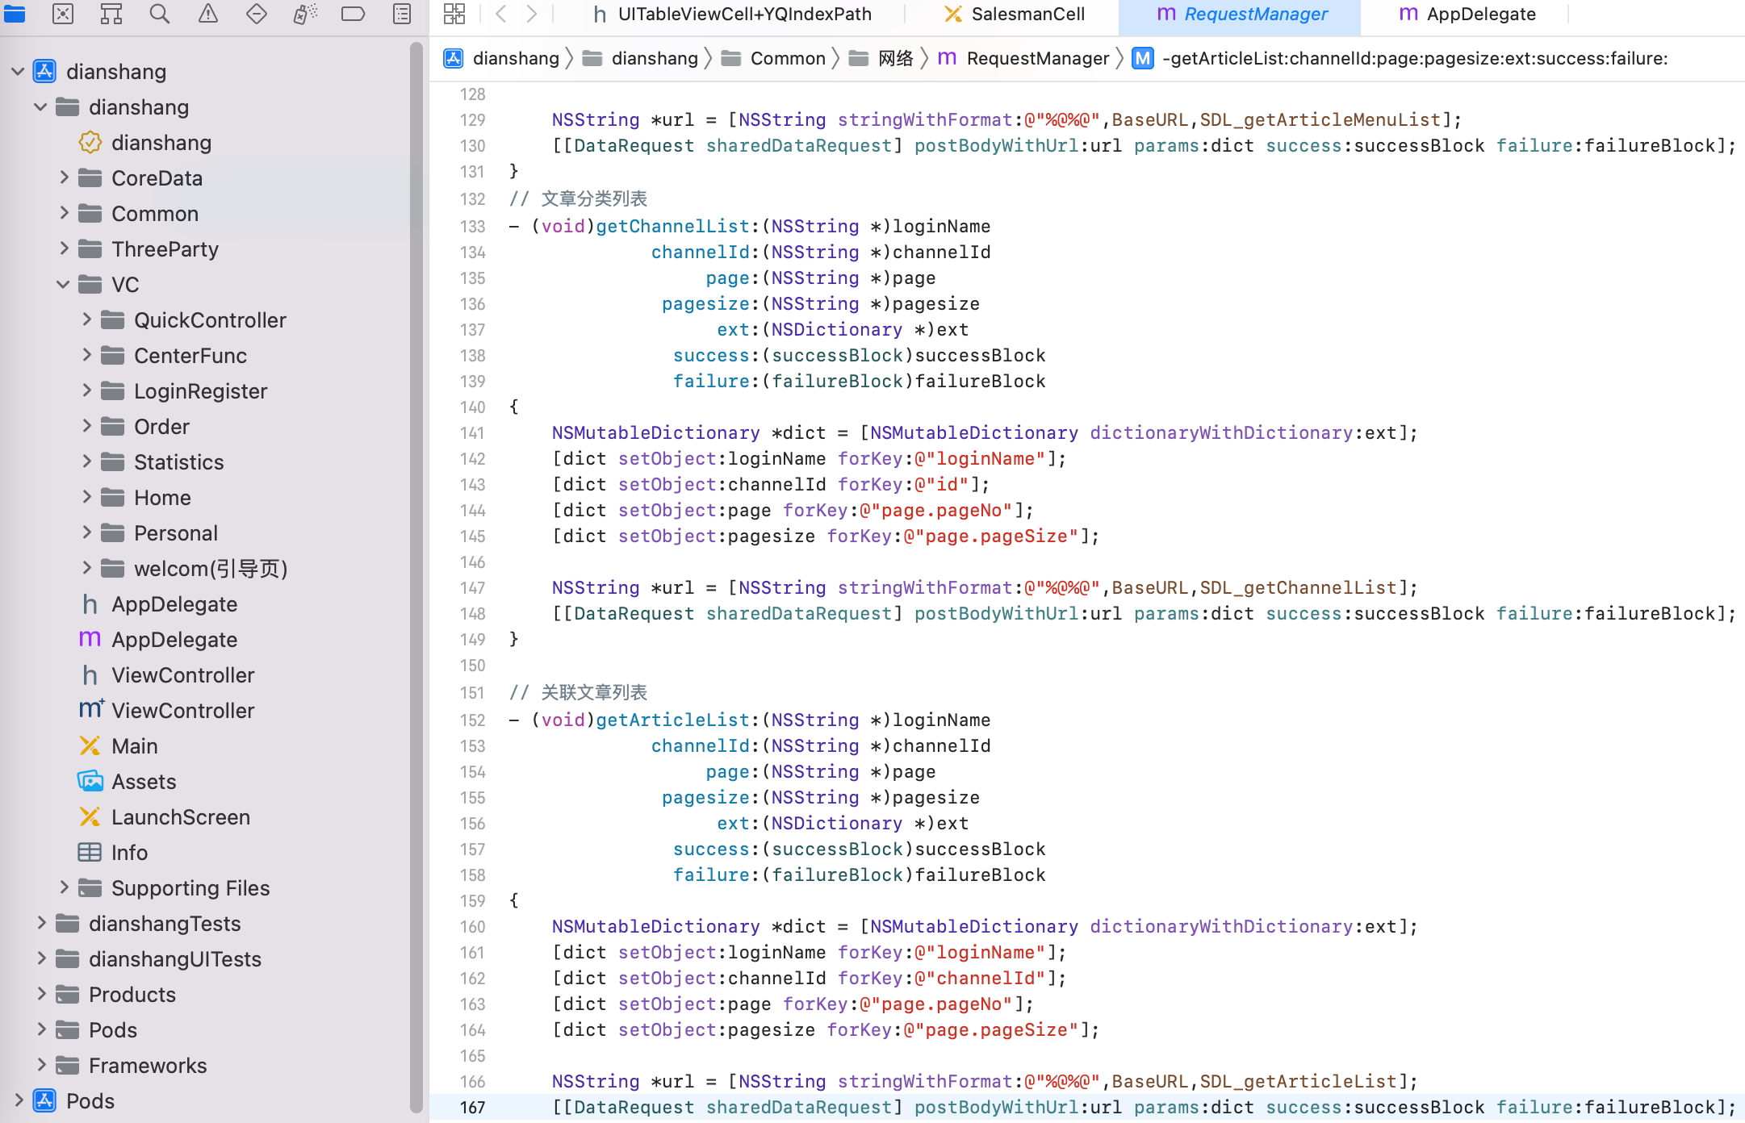The image size is (1745, 1123).
Task: Click the grid/layout icon in toolbar
Action: click(x=455, y=14)
